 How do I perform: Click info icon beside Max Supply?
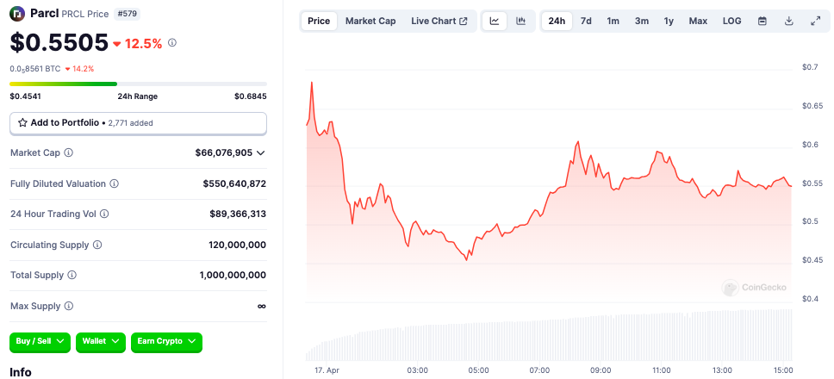coord(69,306)
